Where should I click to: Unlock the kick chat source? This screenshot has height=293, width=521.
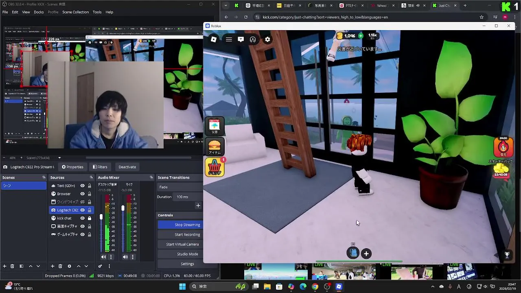[90, 218]
